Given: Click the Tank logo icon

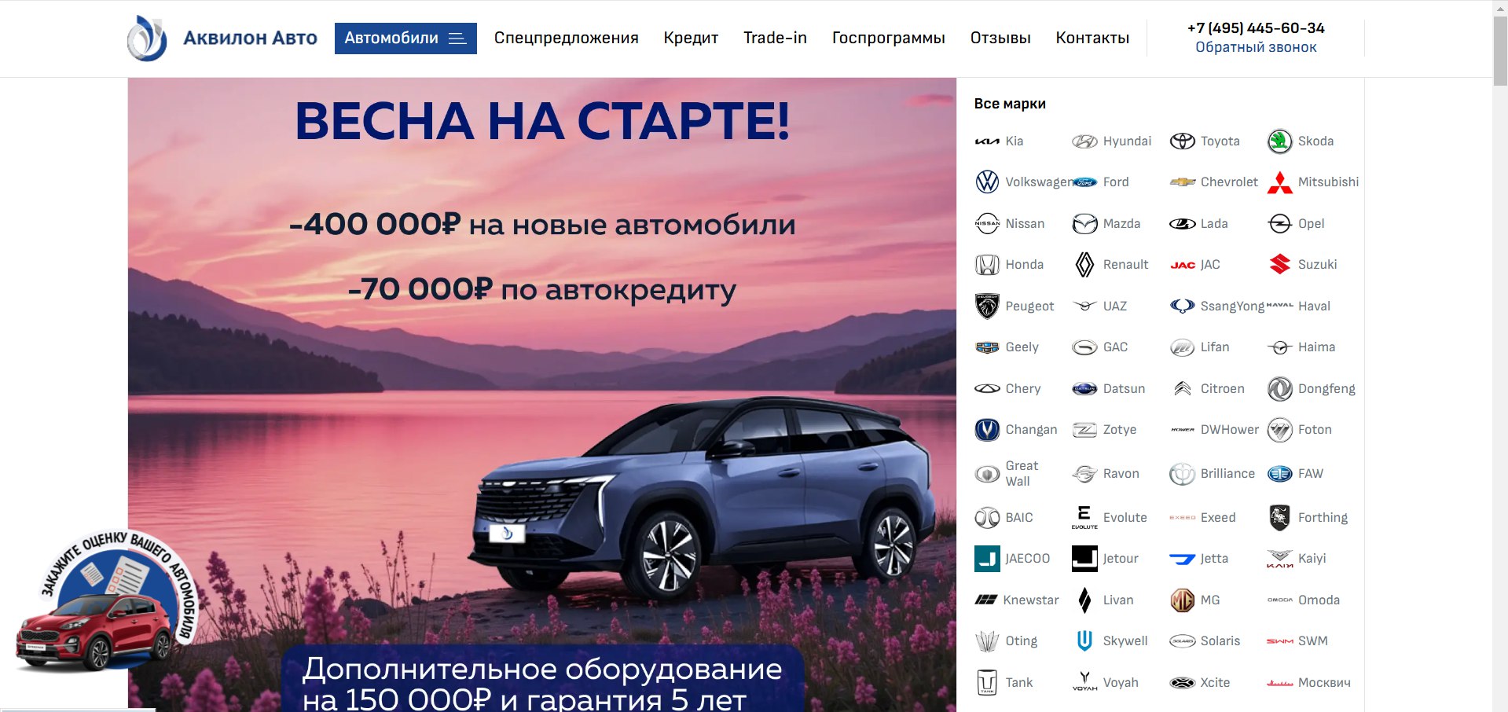Looking at the screenshot, I should pos(987,682).
